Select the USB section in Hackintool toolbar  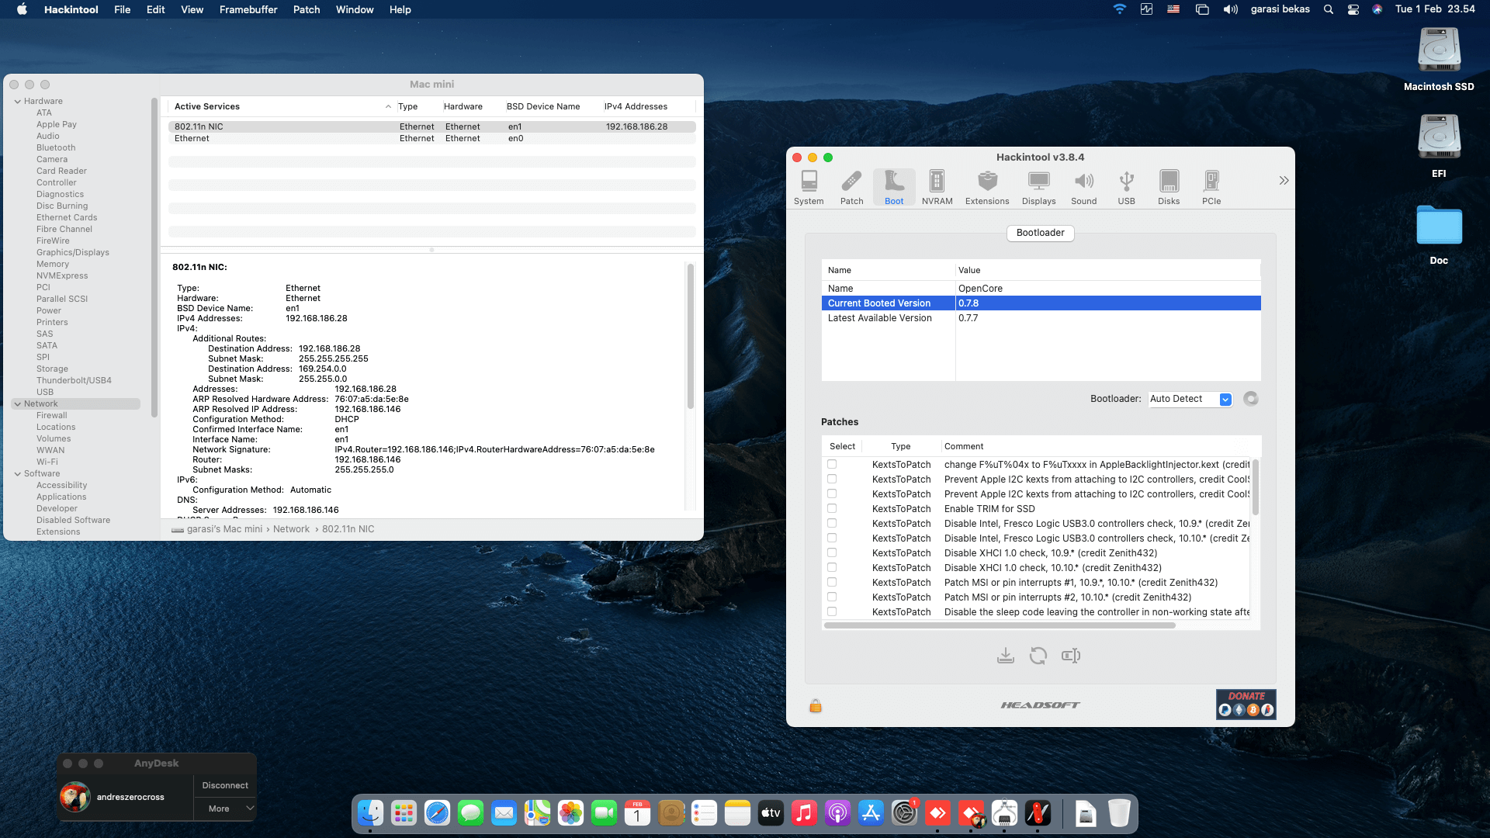pos(1126,186)
